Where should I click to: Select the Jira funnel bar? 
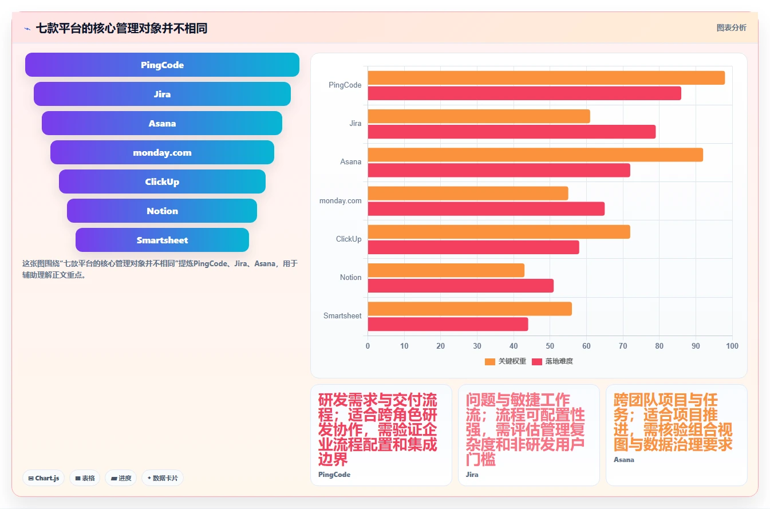[162, 94]
